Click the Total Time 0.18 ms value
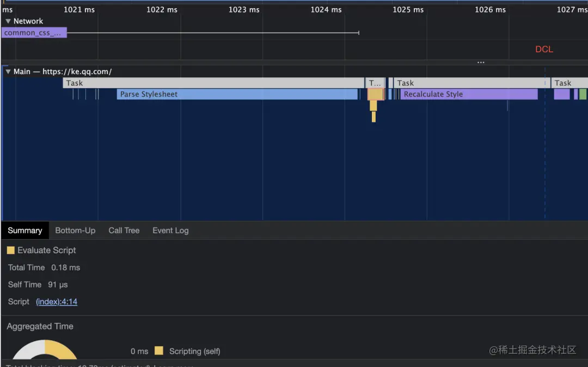 coord(66,268)
